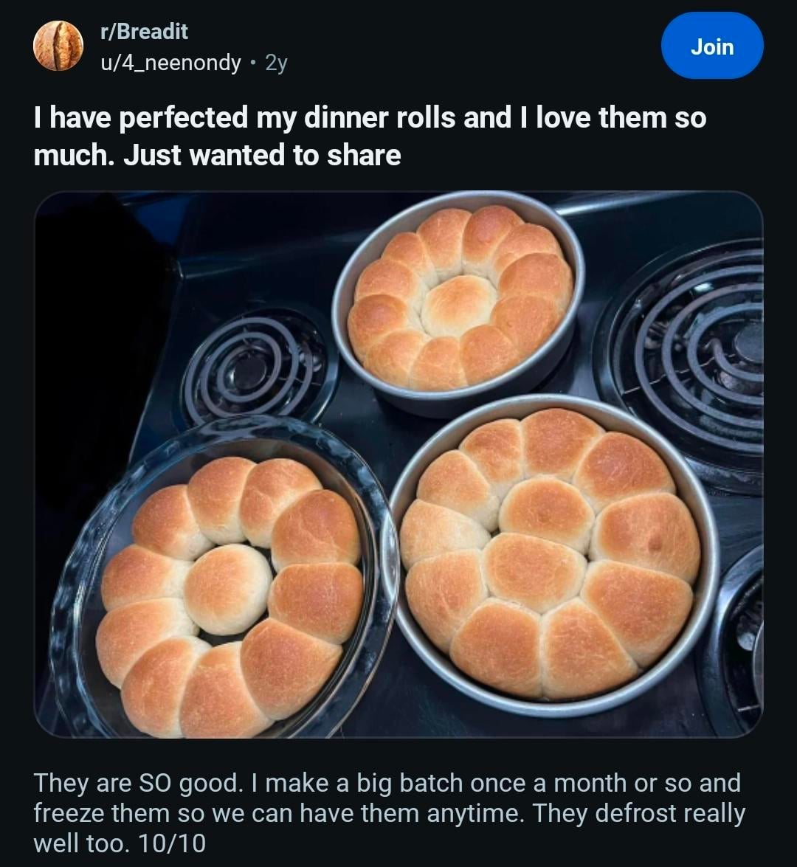Screen dimensions: 797x867
Task: Click the r/Breadit bread loaf avatar
Action: (x=58, y=46)
